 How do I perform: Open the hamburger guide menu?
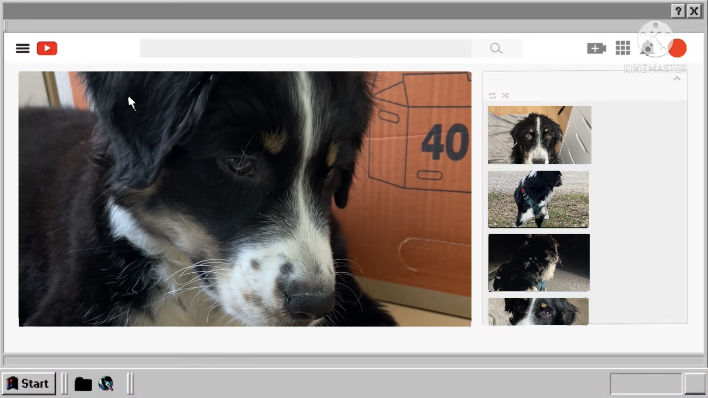point(22,48)
